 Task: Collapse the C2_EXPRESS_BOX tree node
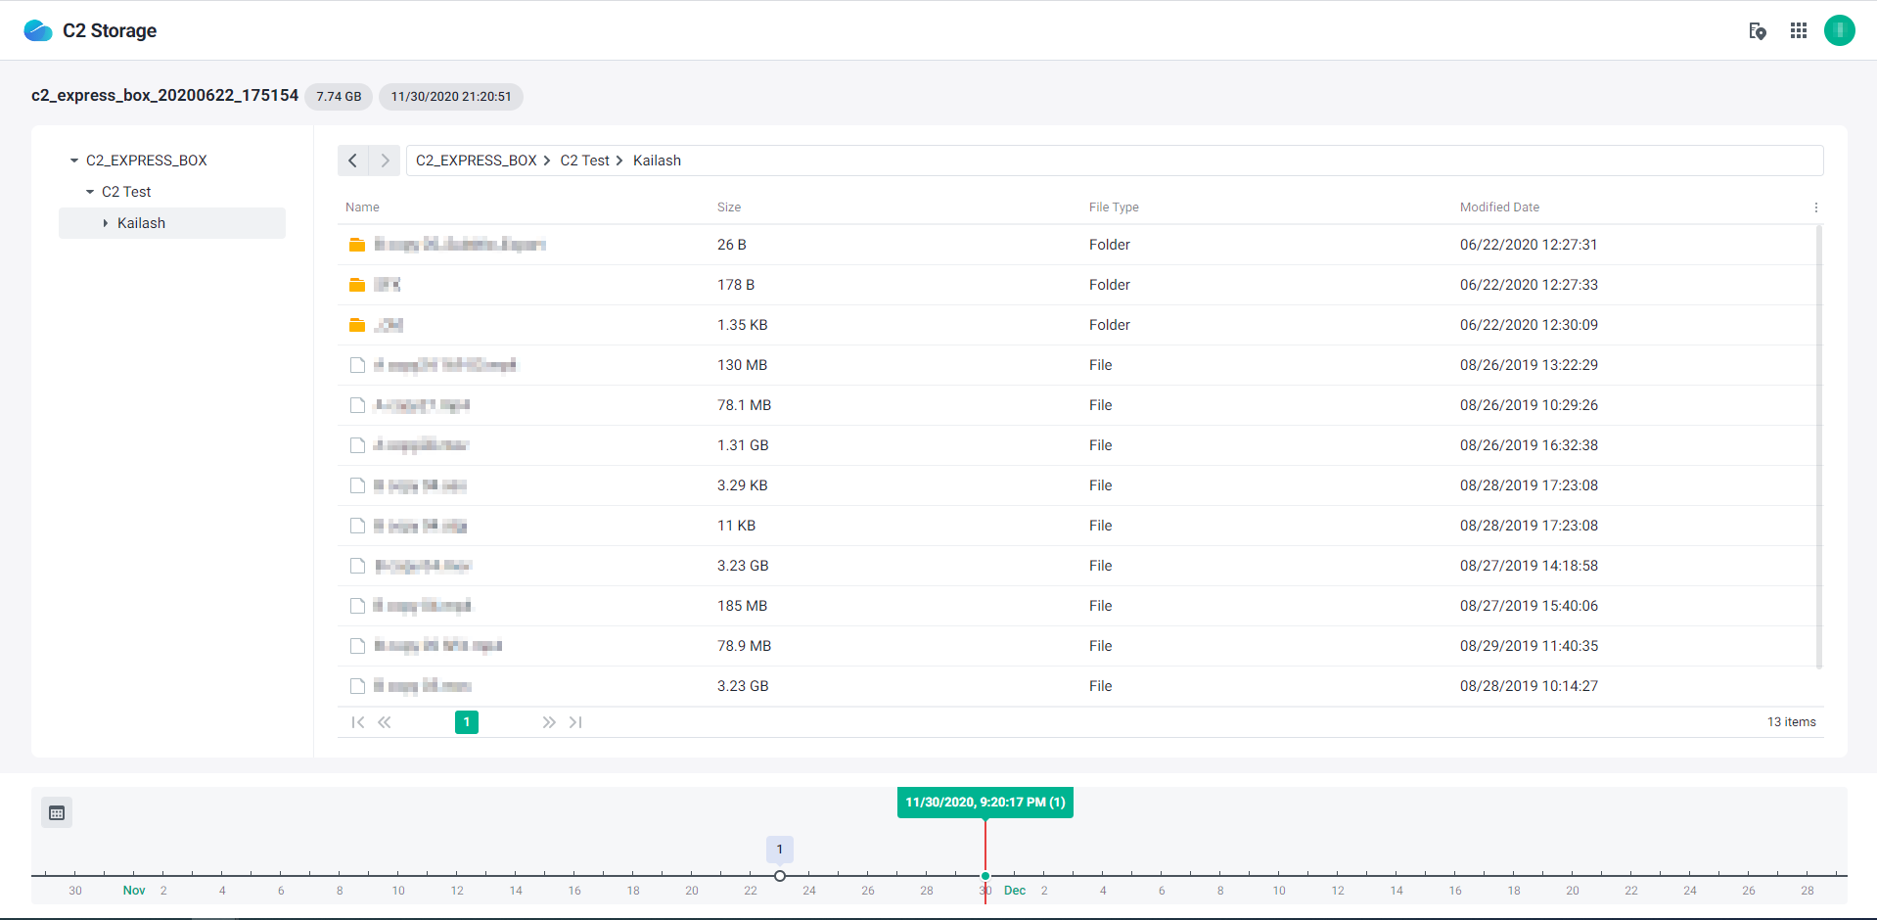coord(73,160)
